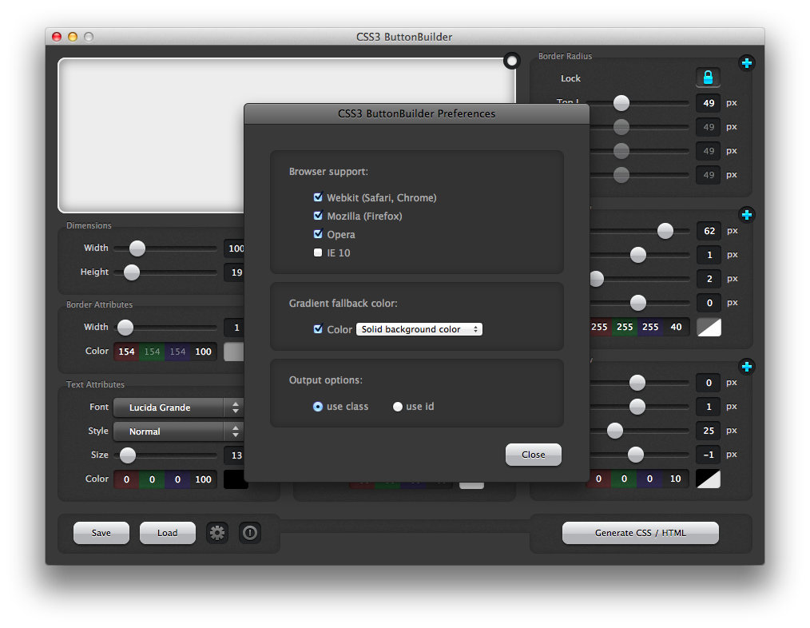The height and width of the screenshot is (628, 810).
Task: Click the Text Size slider knob
Action: [x=128, y=455]
